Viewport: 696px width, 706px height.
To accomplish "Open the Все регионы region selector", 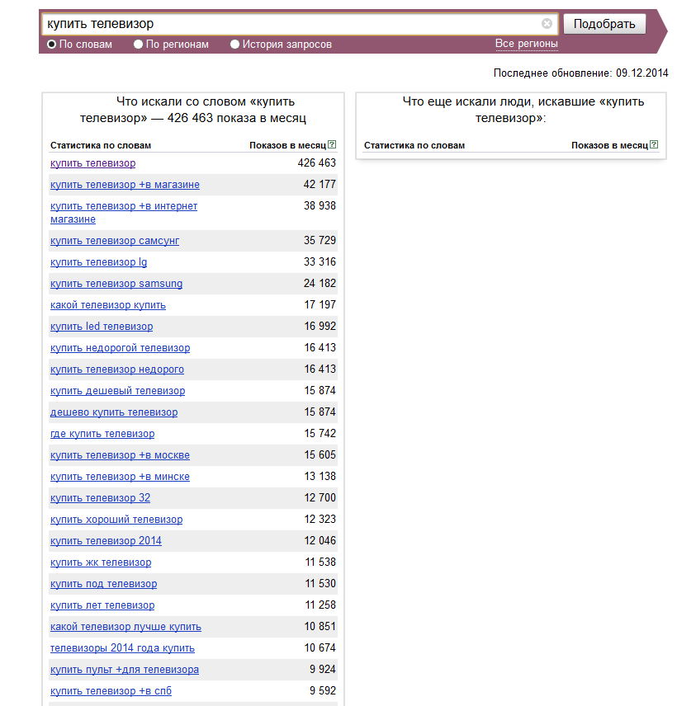I will tap(527, 44).
